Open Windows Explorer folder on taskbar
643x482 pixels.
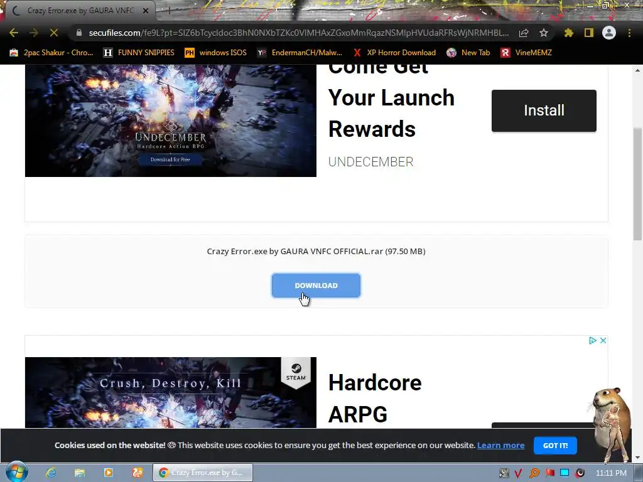(x=80, y=473)
